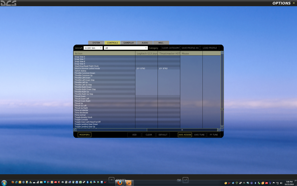Image resolution: width=297 pixels, height=186 pixels.
Task: Open the volume speaker tray icon
Action: [x=281, y=183]
